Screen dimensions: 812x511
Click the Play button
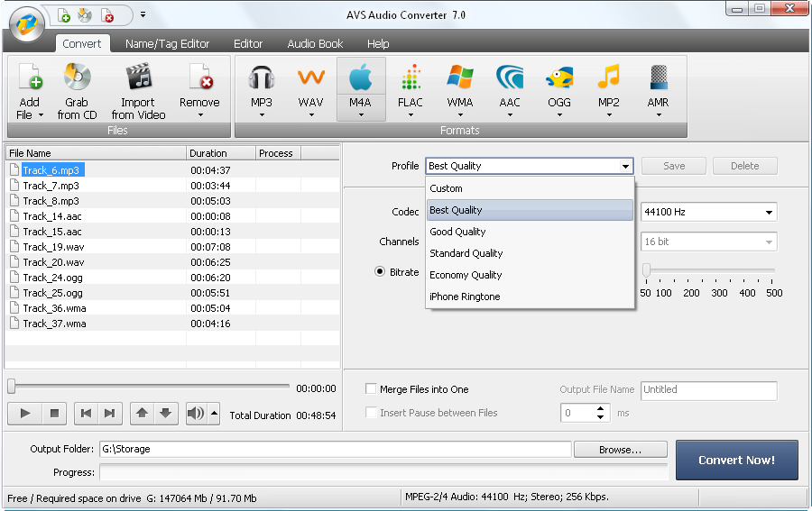pos(25,414)
